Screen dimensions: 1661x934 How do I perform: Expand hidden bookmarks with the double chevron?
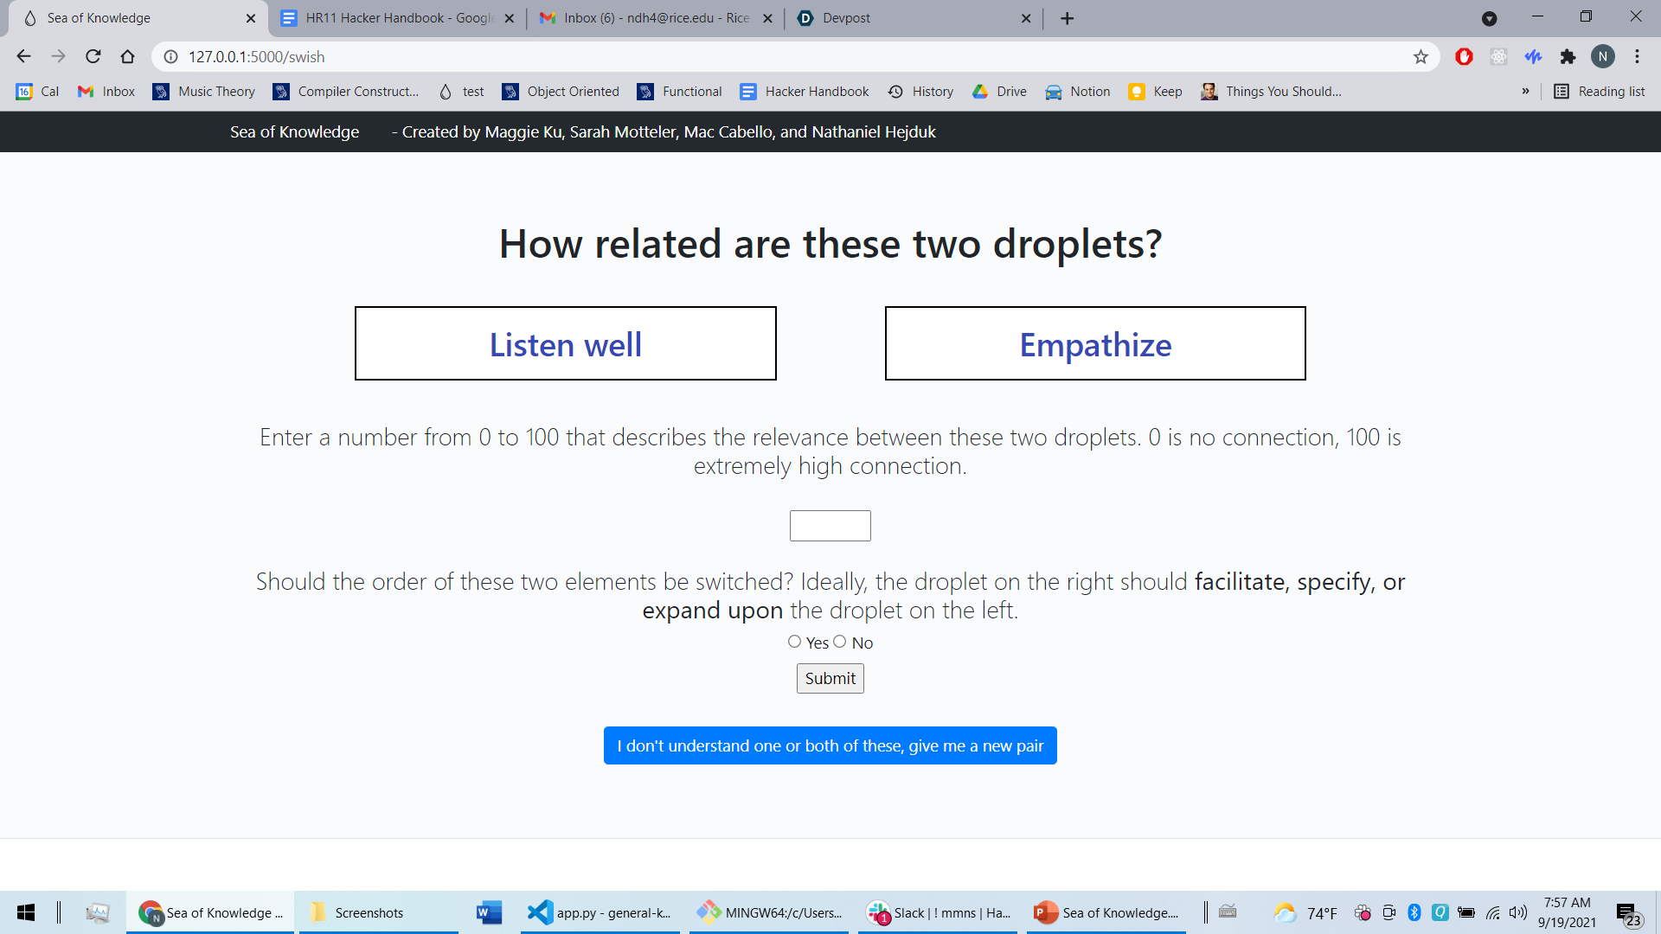click(1525, 92)
